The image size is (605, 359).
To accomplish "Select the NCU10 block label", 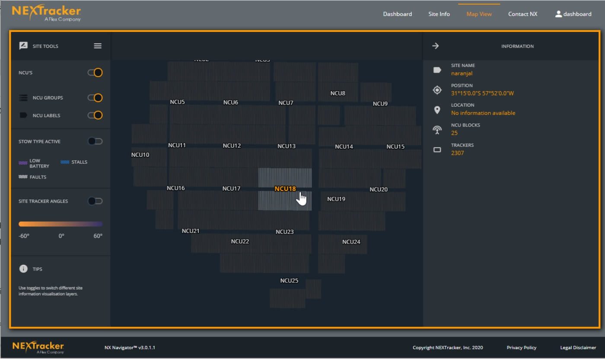I will coord(140,155).
